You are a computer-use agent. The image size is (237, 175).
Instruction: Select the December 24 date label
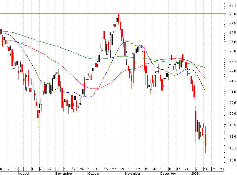pos(186,169)
